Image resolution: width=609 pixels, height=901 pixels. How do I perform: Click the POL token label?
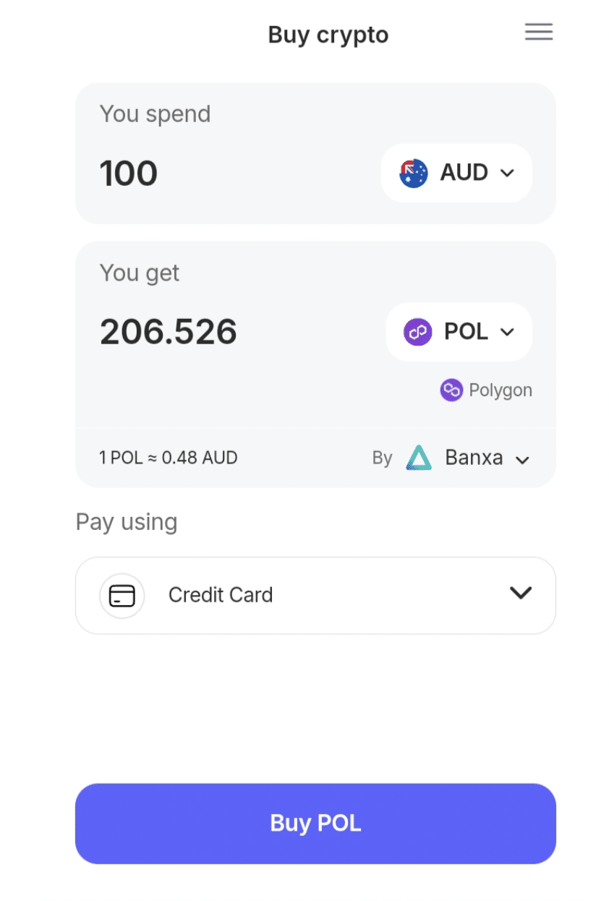point(466,332)
